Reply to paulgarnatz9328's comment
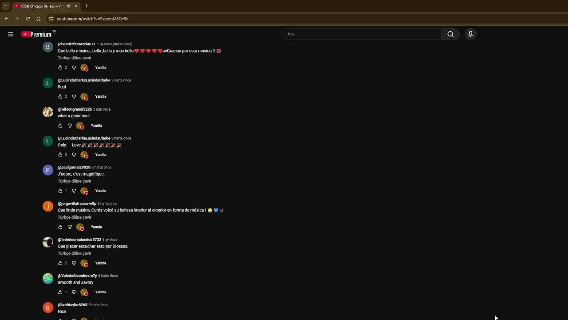 click(101, 191)
